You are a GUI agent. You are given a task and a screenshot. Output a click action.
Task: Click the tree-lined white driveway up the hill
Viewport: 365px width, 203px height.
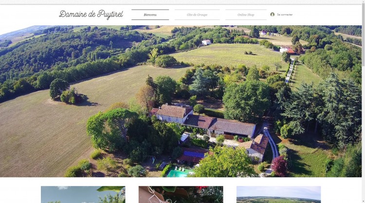coord(290,71)
